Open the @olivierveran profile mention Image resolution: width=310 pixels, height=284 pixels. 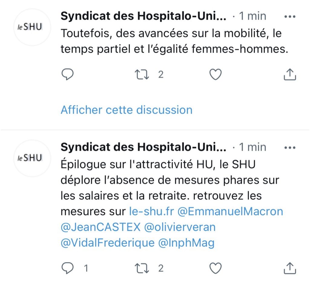click(180, 227)
